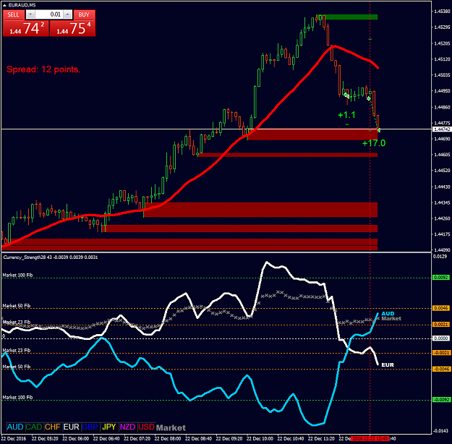This screenshot has width=452, height=444.
Task: Click the green supply zone rectangle
Action: [x=347, y=17]
